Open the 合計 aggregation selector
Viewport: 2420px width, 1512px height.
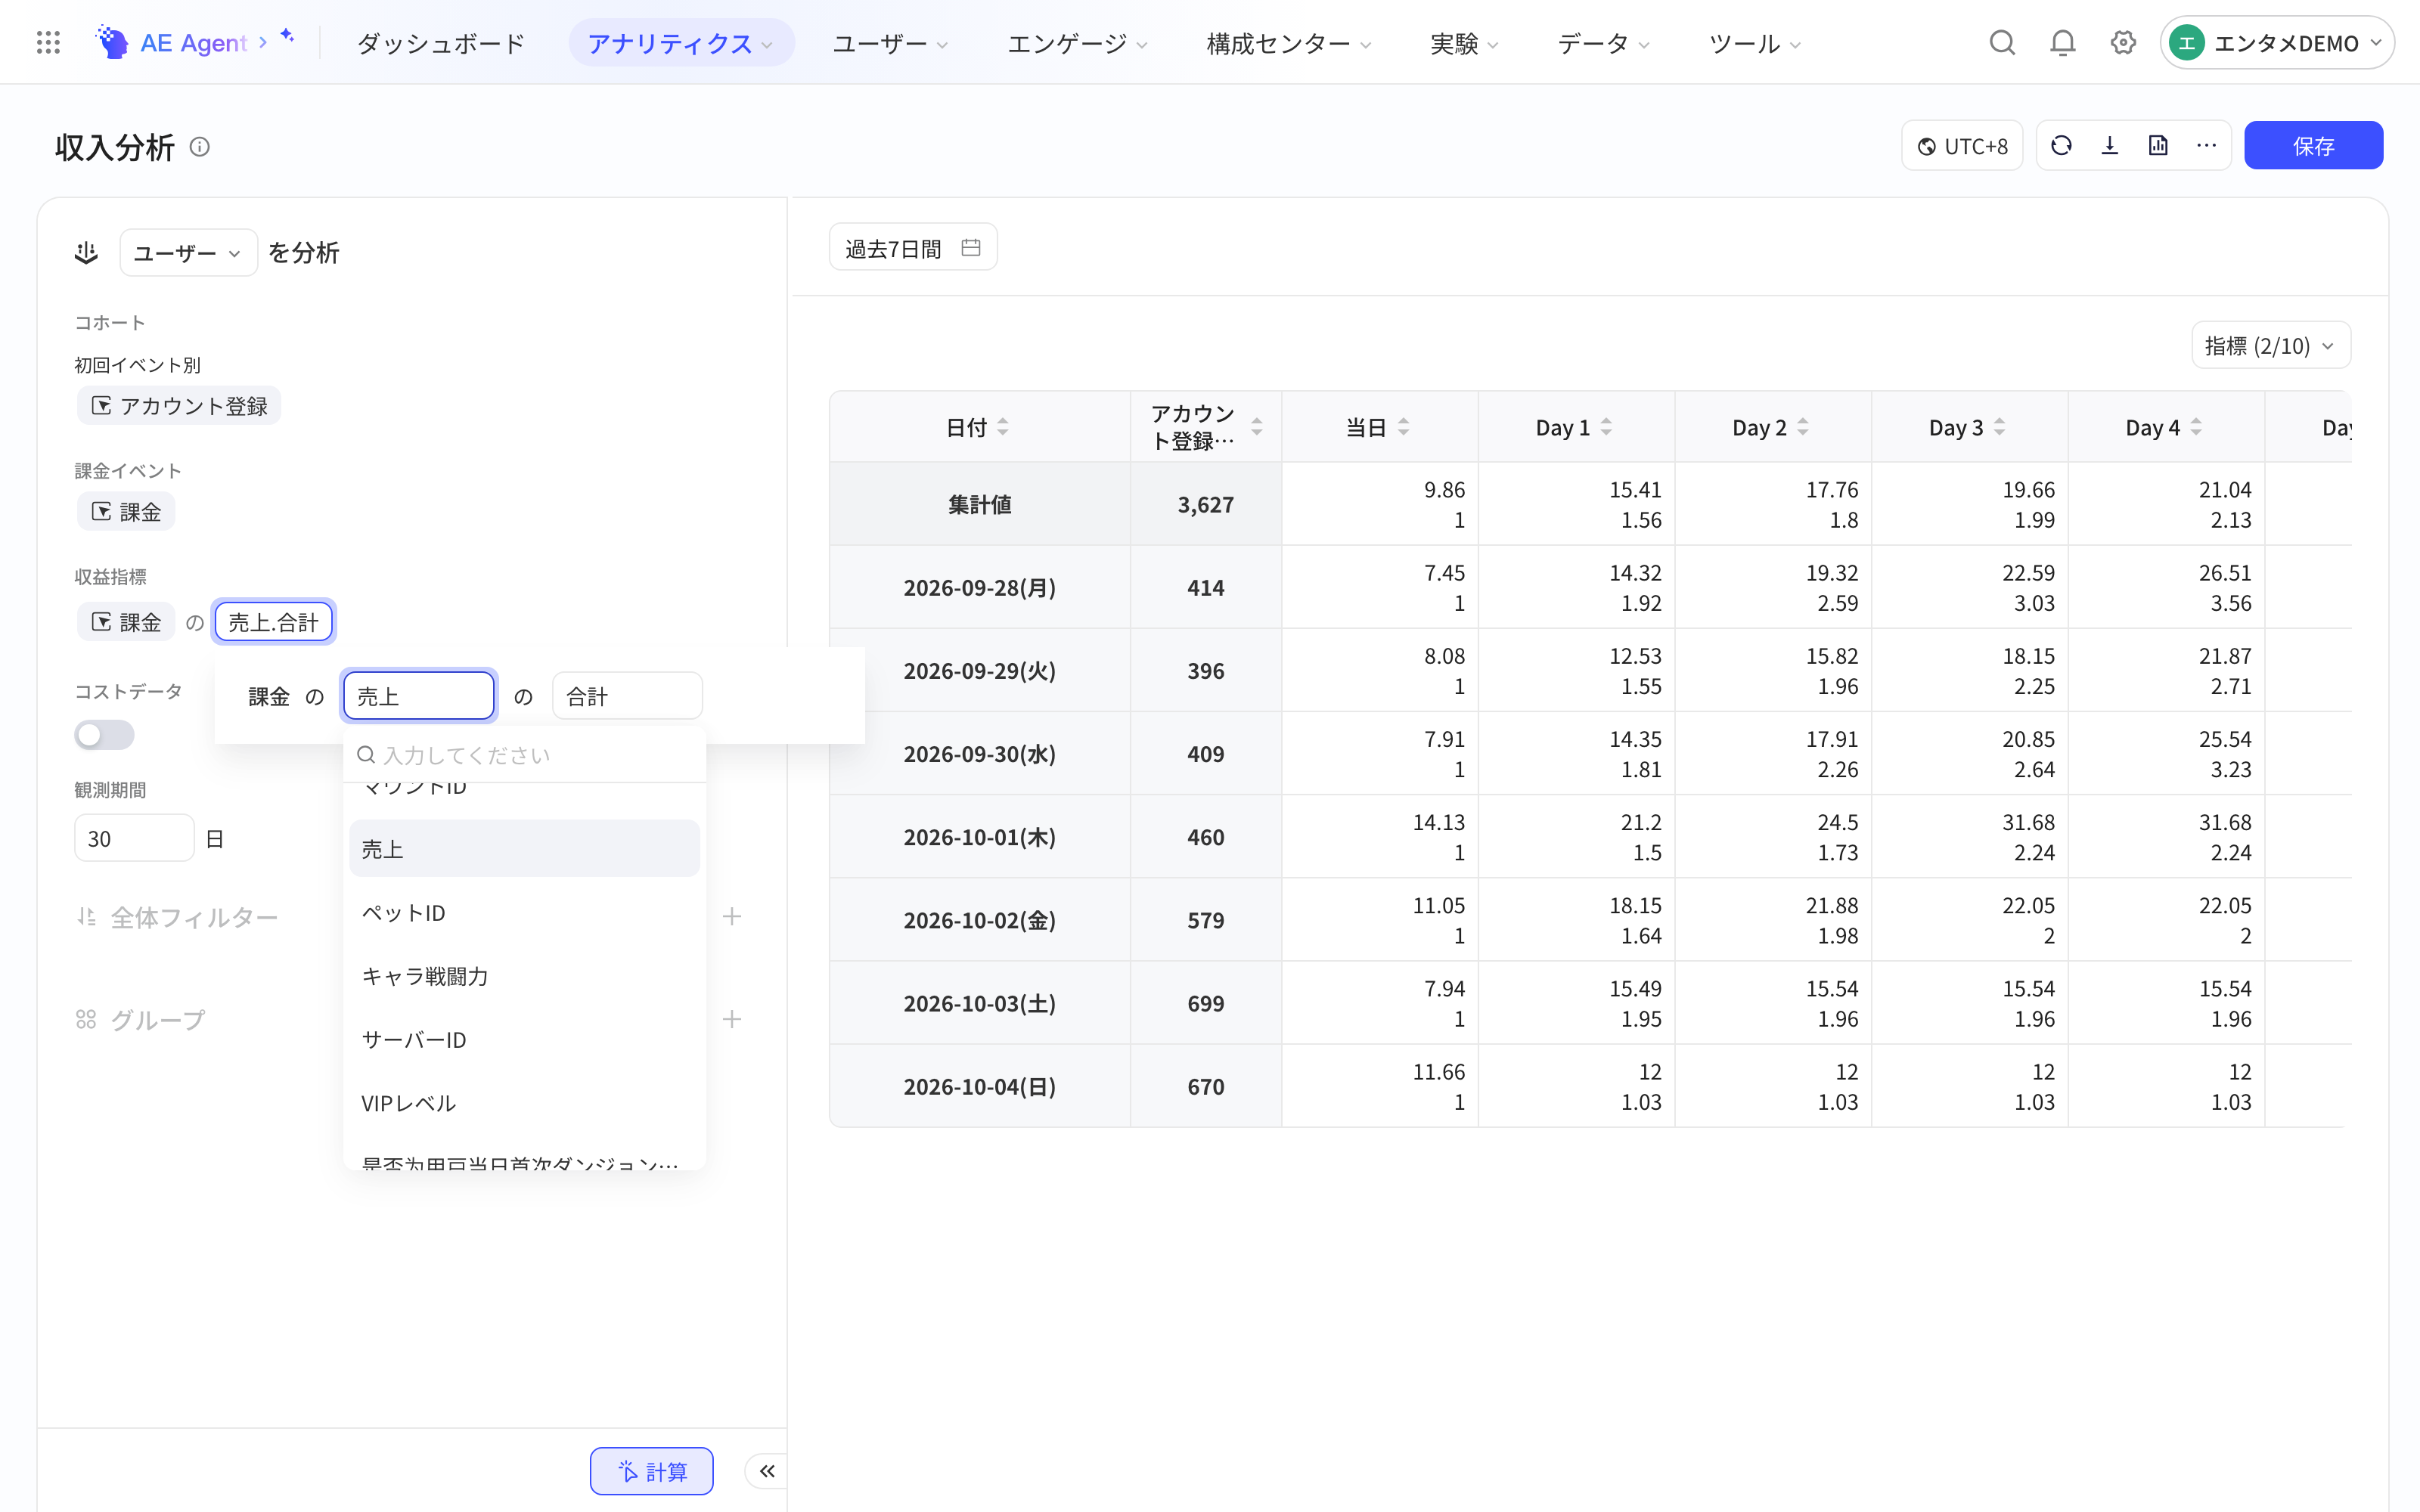pyautogui.click(x=627, y=696)
